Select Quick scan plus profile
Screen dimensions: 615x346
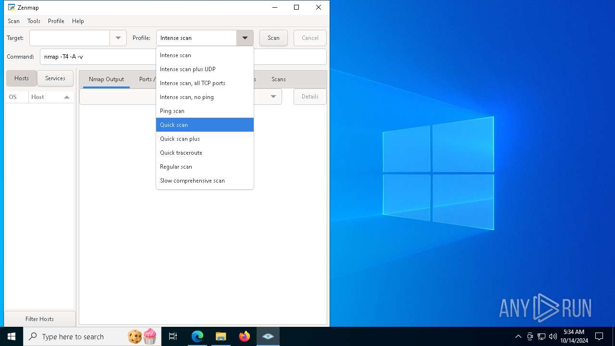point(205,139)
